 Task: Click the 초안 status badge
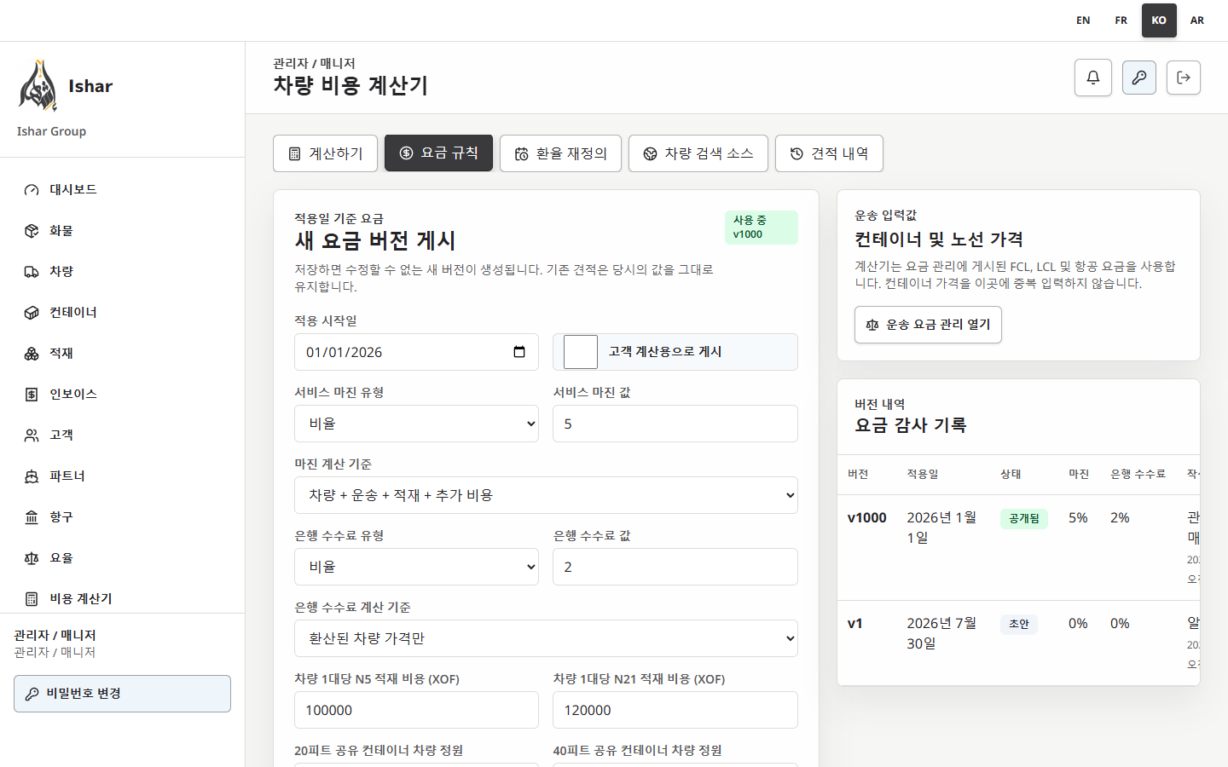click(1019, 625)
